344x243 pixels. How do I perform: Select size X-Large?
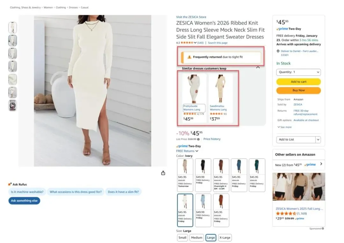pos(225,238)
